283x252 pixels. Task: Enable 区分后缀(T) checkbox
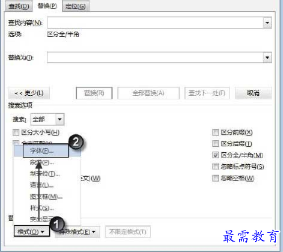216,144
